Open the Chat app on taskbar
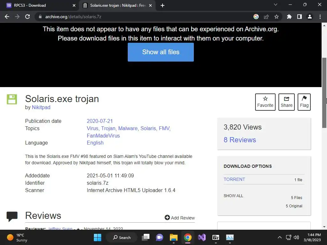327x245 pixels. (160, 237)
